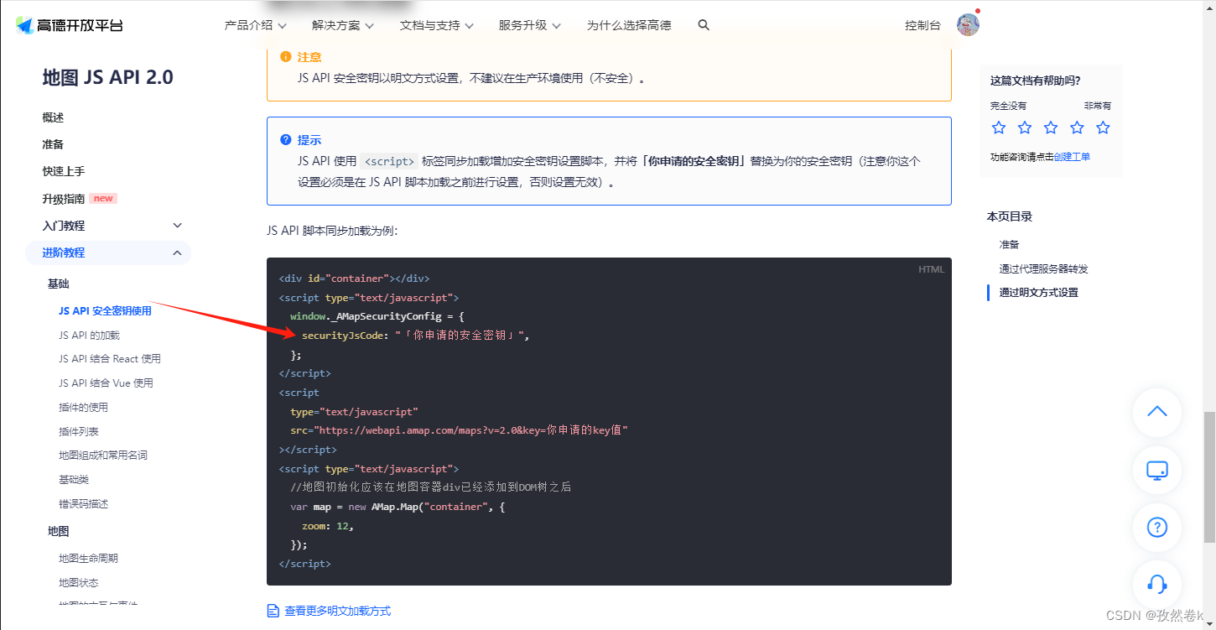Image resolution: width=1216 pixels, height=630 pixels.
Task: Open the 控制台 console link
Action: [922, 25]
